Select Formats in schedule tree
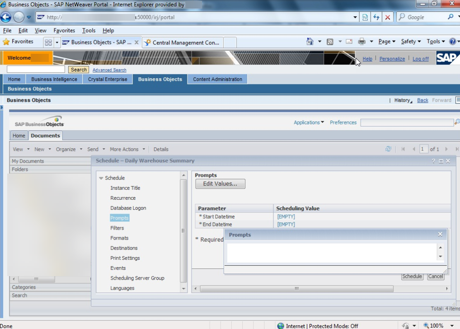 pyautogui.click(x=119, y=238)
